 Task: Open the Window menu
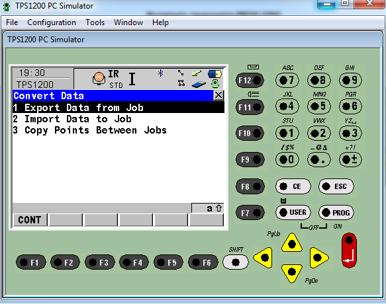coord(128,22)
